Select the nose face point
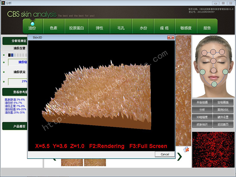This screenshot has width=236, height=177. click(213, 70)
